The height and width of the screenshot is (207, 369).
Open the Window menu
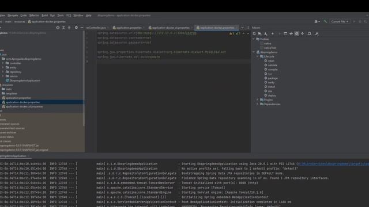(78, 16)
